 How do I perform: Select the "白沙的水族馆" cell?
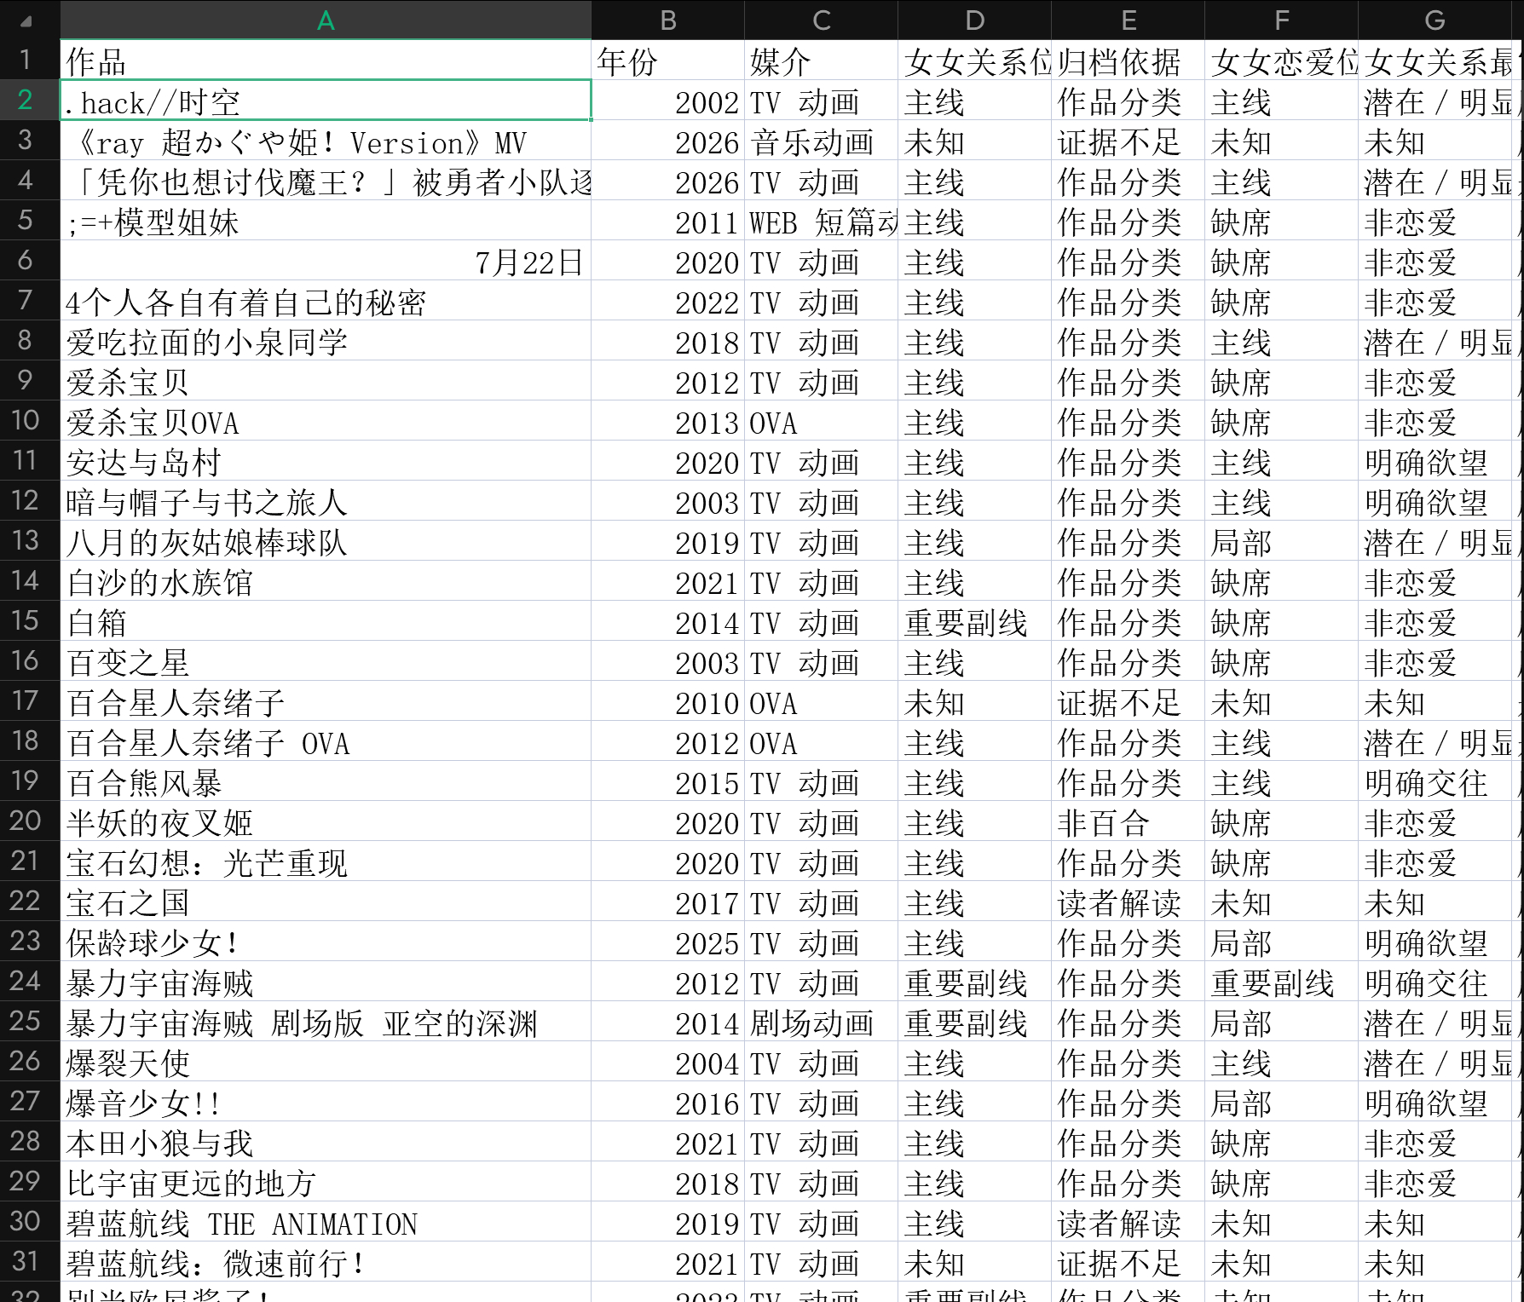pos(326,581)
